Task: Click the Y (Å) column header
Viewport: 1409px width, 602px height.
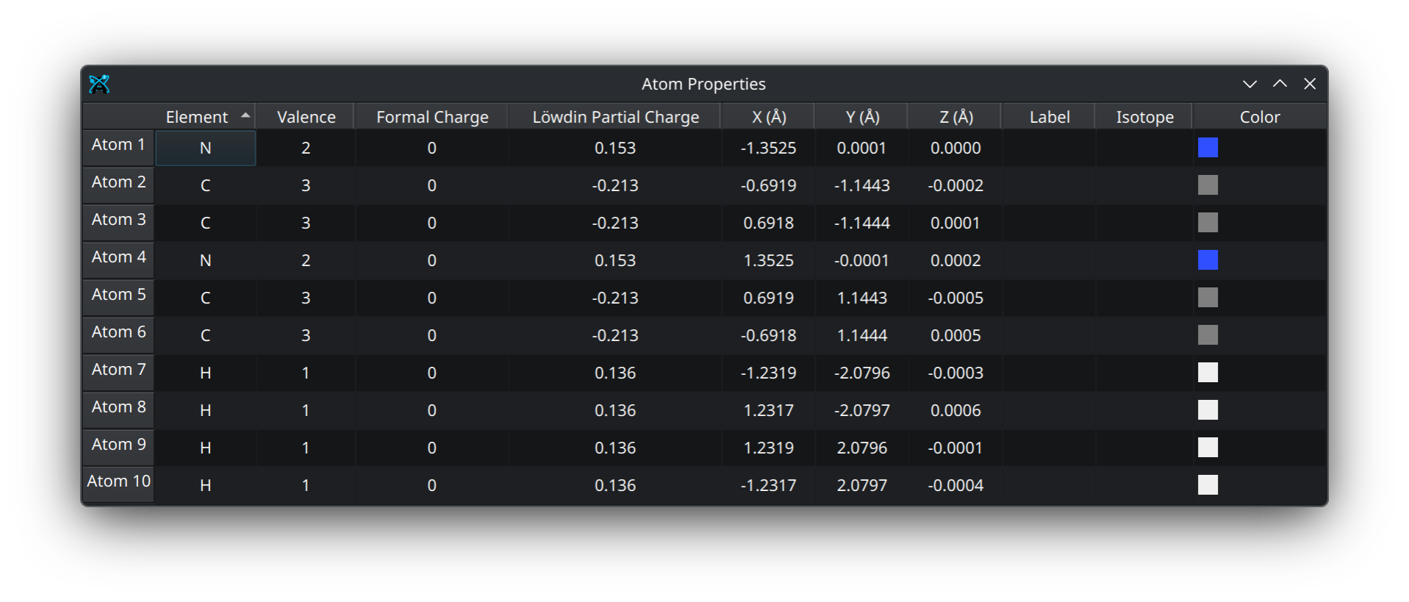Action: click(861, 117)
